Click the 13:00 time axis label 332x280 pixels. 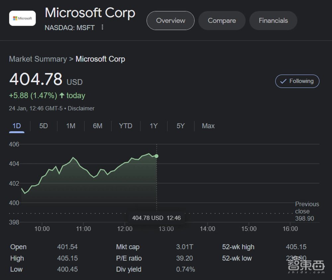pos(166,229)
